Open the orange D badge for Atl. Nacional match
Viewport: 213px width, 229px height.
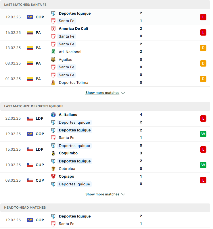203,48
